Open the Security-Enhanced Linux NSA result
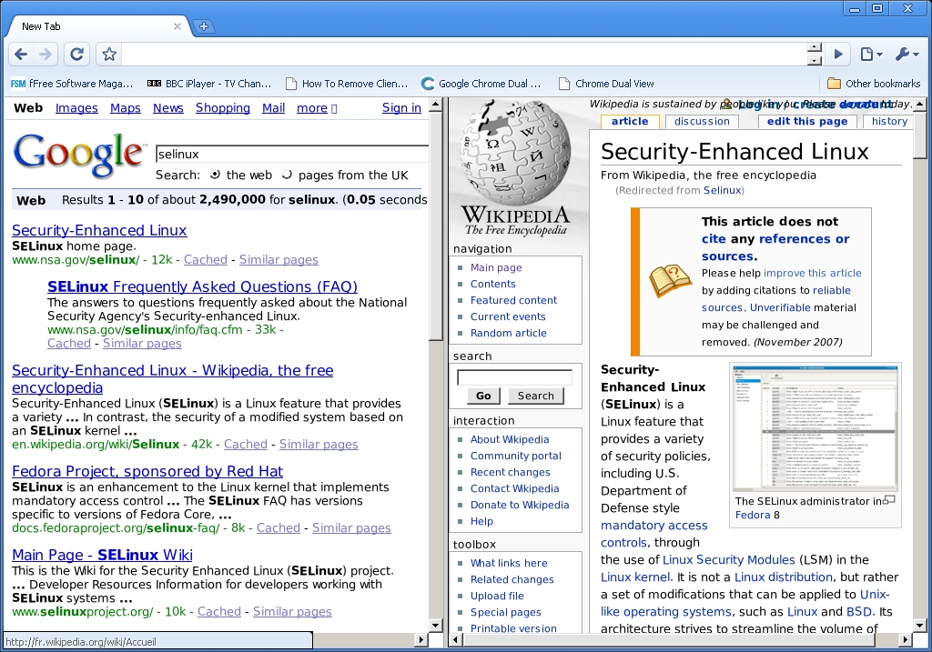The image size is (932, 652). coord(99,230)
